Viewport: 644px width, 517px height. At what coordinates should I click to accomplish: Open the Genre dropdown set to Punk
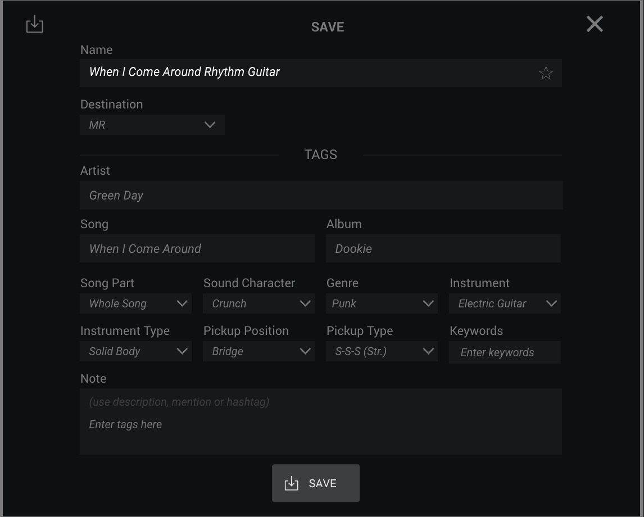click(x=382, y=303)
